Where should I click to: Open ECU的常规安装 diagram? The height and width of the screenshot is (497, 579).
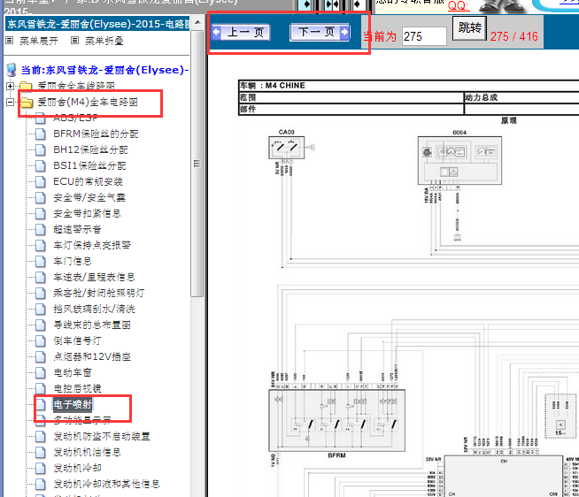click(x=88, y=181)
